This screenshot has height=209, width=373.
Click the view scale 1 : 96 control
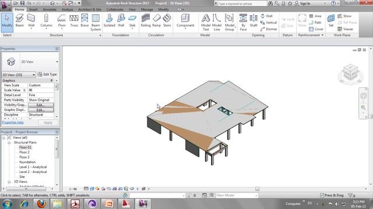[73, 189]
